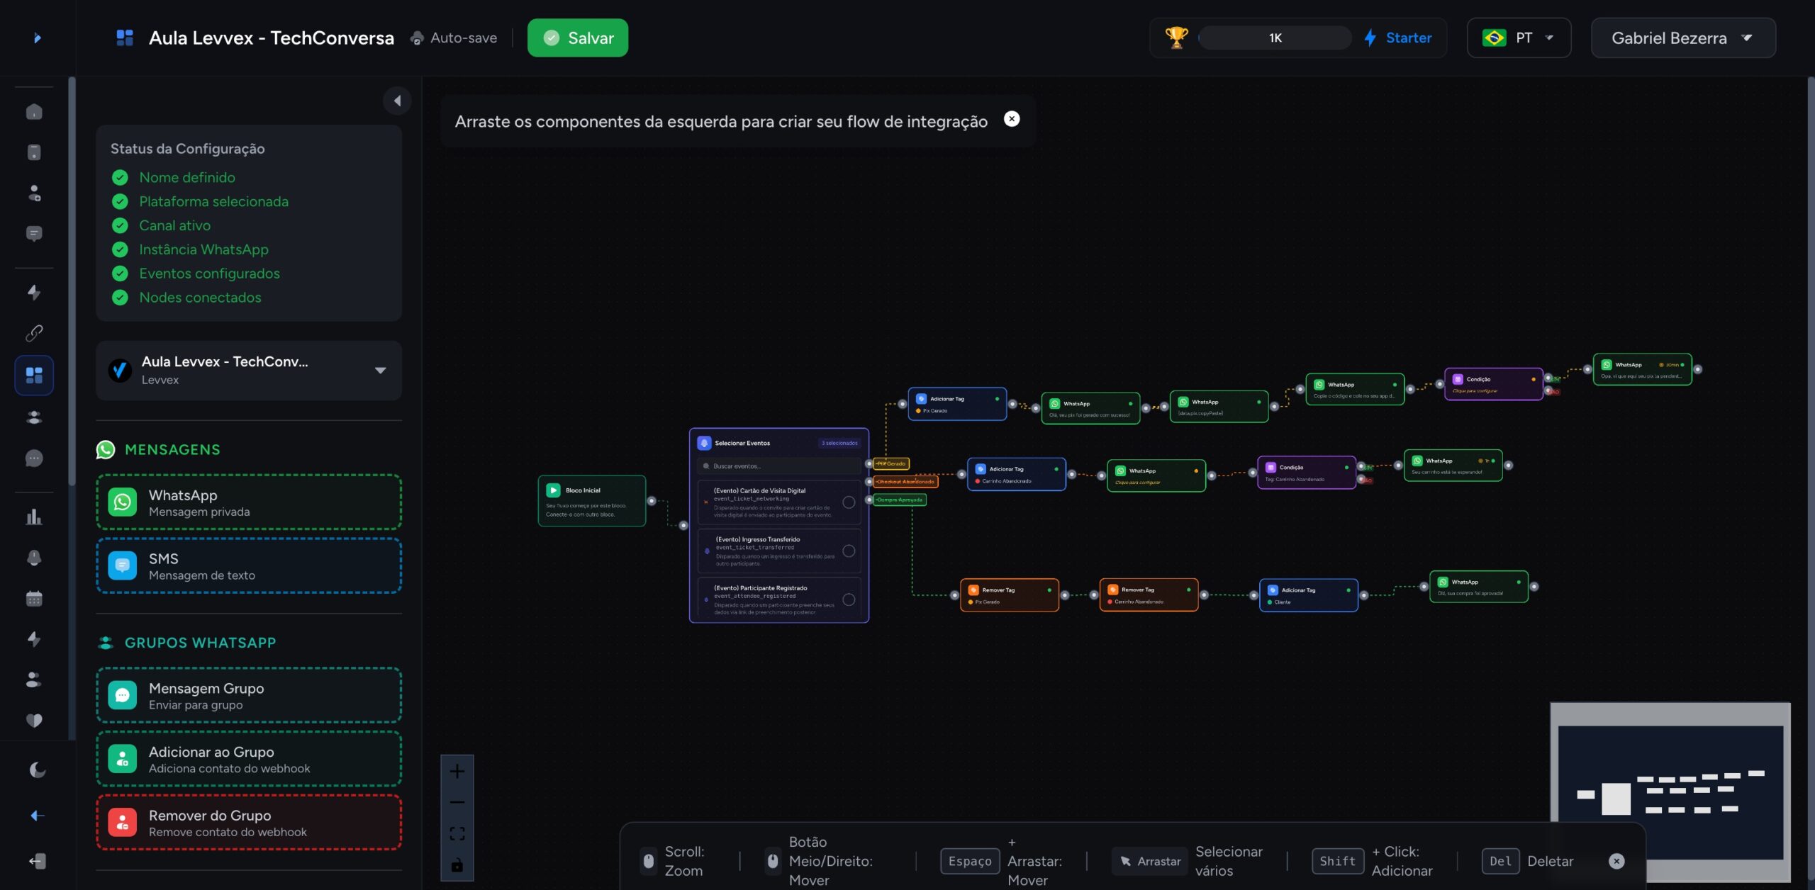This screenshot has height=890, width=1815.
Task: Select Ingresso Transferido event radio
Action: [849, 551]
